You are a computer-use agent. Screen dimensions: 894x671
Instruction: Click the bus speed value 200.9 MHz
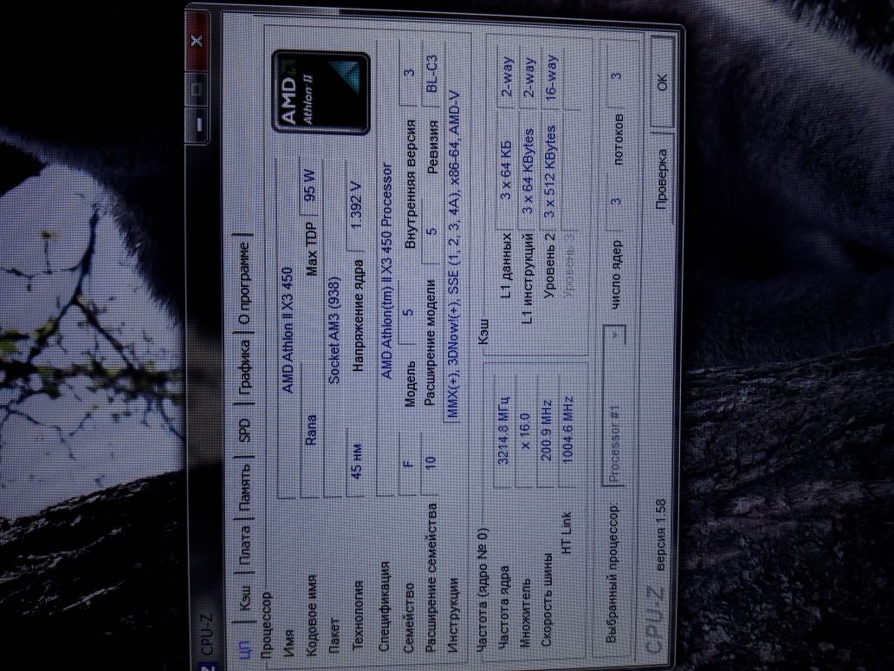tap(547, 430)
